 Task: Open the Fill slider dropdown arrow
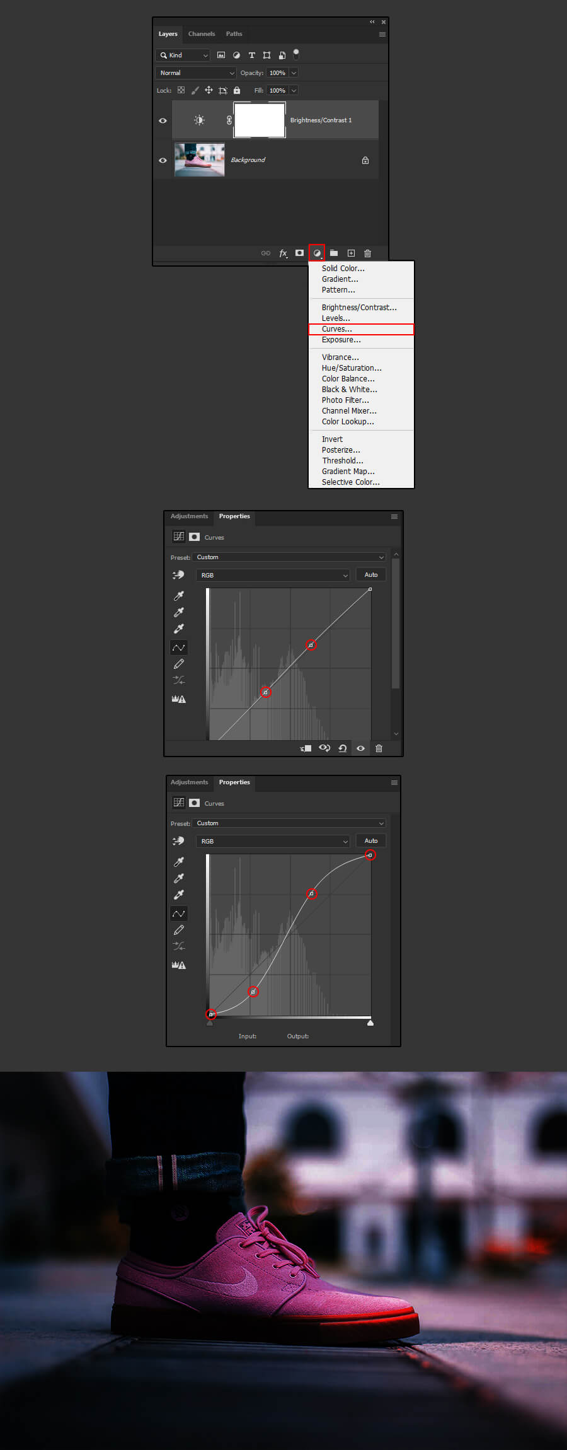point(294,91)
